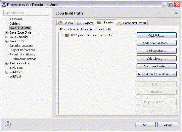Expand the Task Repository tree node
This screenshot has height=132, width=182.
(x=7, y=63)
